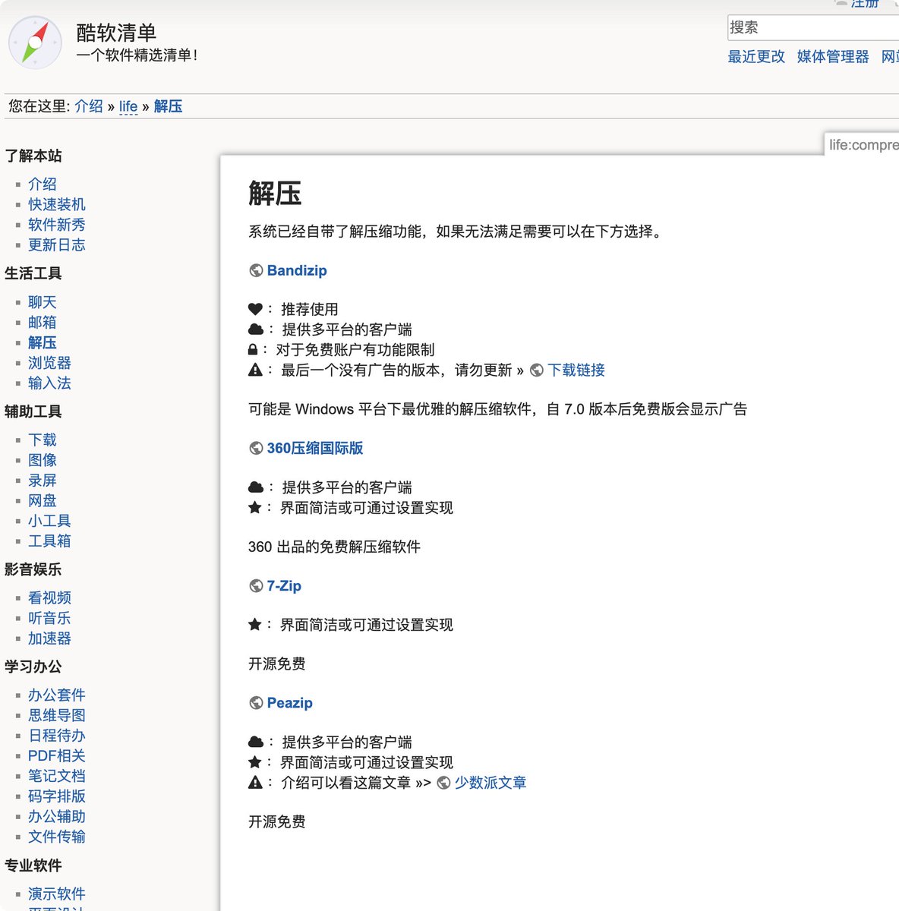The height and width of the screenshot is (911, 899).
Task: Open the Bandizip link
Action: tap(297, 271)
